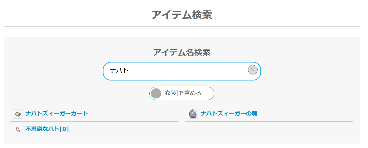Click the 不思議なハト[0] item icon
368x148 pixels.
point(18,129)
